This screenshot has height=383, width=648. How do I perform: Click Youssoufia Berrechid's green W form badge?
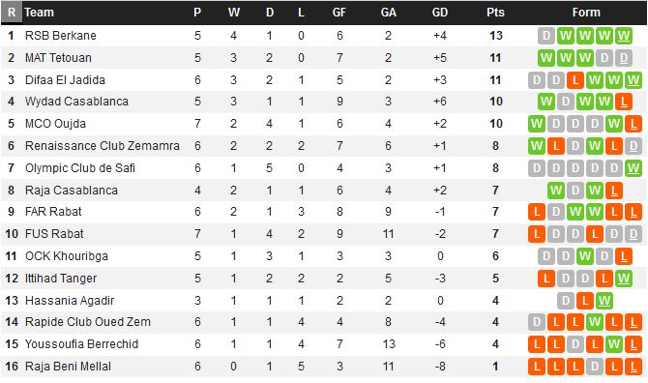click(x=614, y=344)
